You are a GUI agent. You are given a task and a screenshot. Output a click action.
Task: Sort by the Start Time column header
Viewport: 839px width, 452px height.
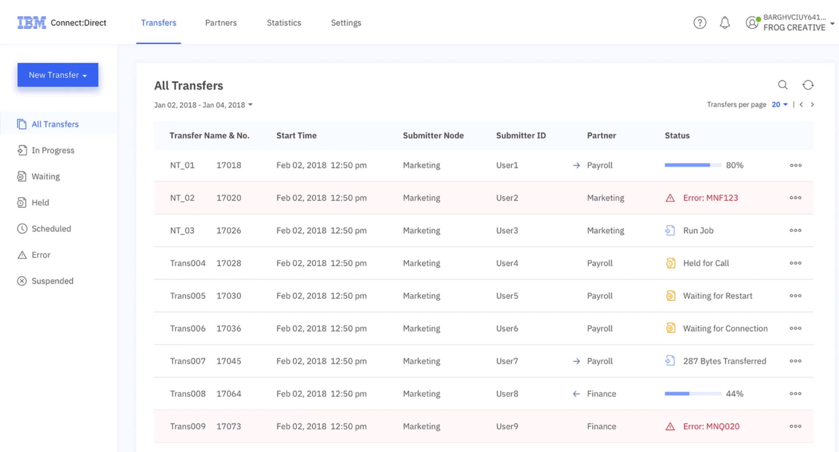296,136
